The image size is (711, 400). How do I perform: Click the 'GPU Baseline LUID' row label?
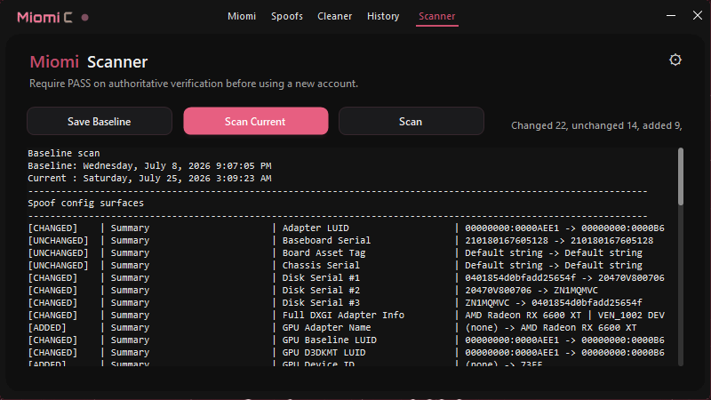[329, 340]
